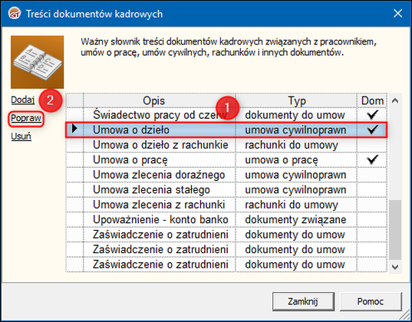412x322 pixels.
Task: Click Typ cell 'umowa cywilnoprawn' of Umowa o dzieło
Action: 296,130
